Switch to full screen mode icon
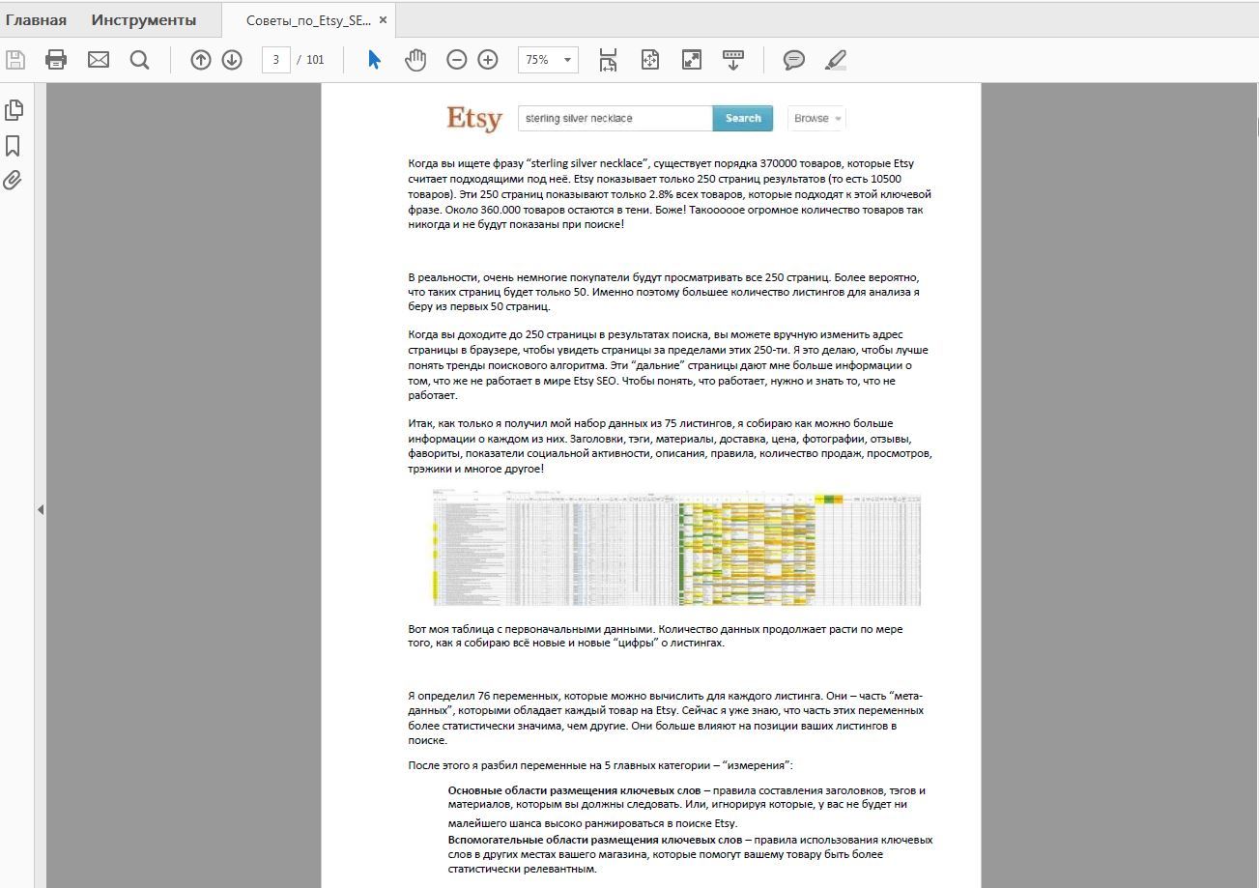This screenshot has width=1259, height=888. click(x=692, y=60)
